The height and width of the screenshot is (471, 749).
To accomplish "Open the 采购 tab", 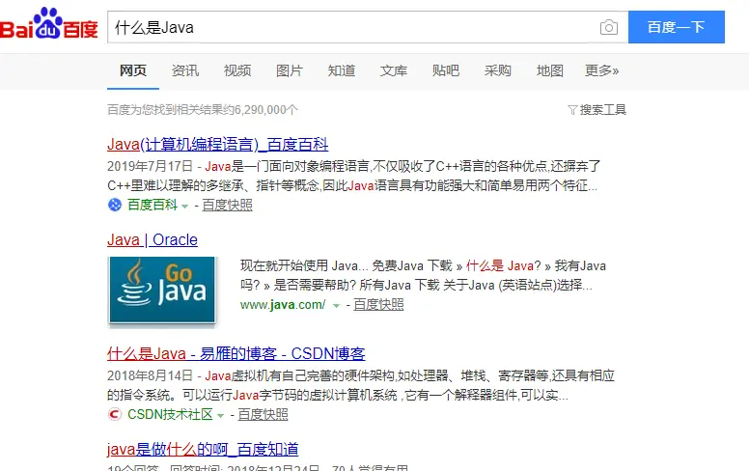I will [498, 70].
